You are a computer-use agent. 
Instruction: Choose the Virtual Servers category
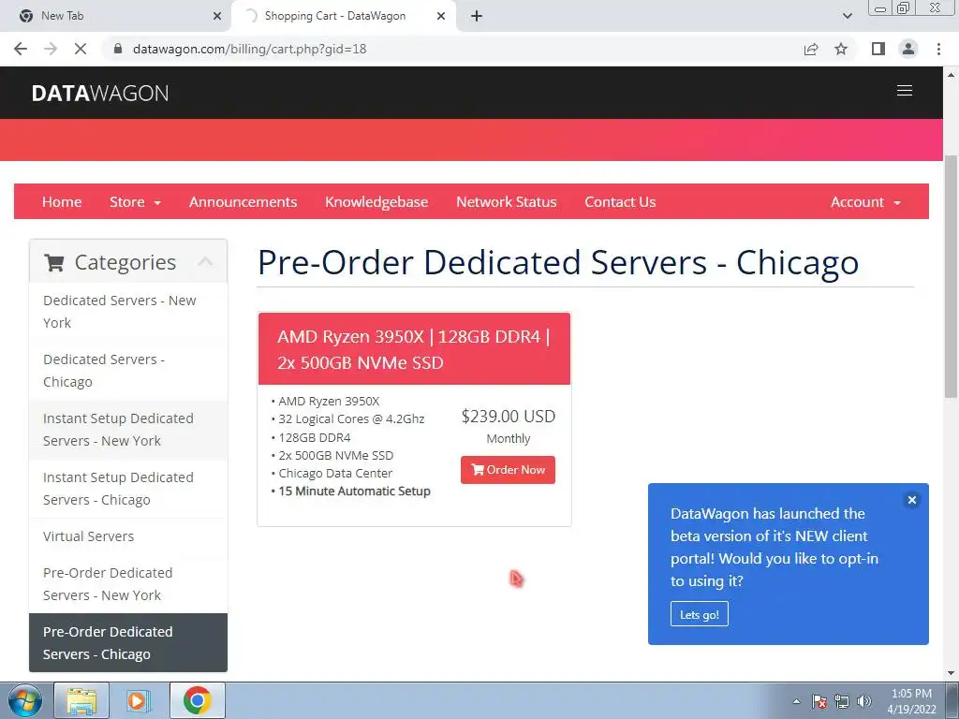(x=127, y=536)
